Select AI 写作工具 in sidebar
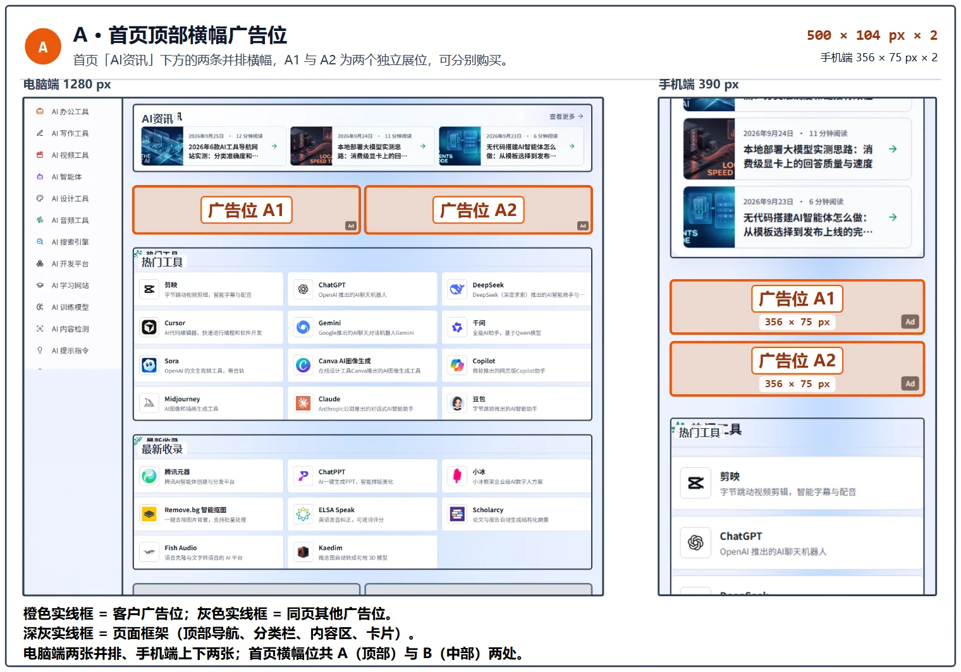The height and width of the screenshot is (672, 961). [x=63, y=133]
